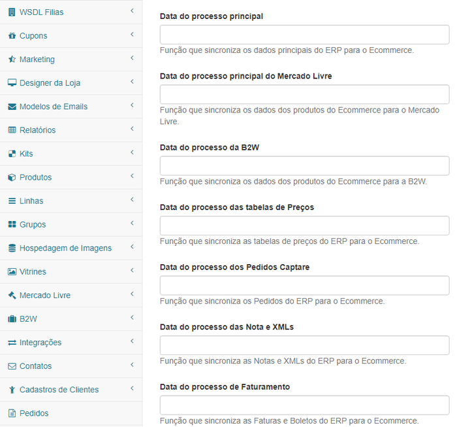Expand the Kits submenu arrow
The image size is (457, 427).
pyautogui.click(x=132, y=152)
